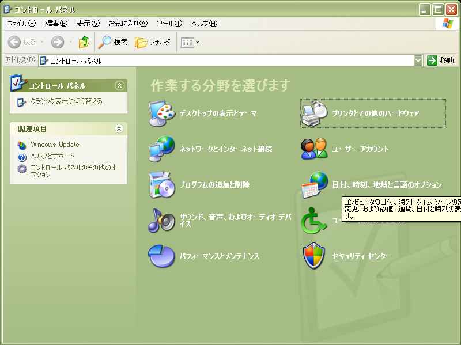Open the Accessibility Options wheelchair icon
The height and width of the screenshot is (345, 461).
[x=313, y=221]
